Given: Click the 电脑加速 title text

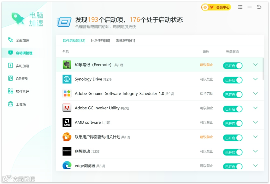Looking at the screenshot, I should tap(36, 19).
